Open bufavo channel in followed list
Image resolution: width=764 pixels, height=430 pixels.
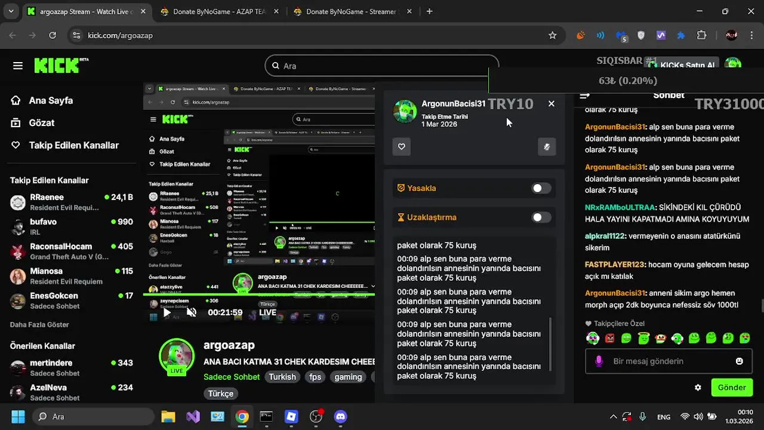point(72,227)
